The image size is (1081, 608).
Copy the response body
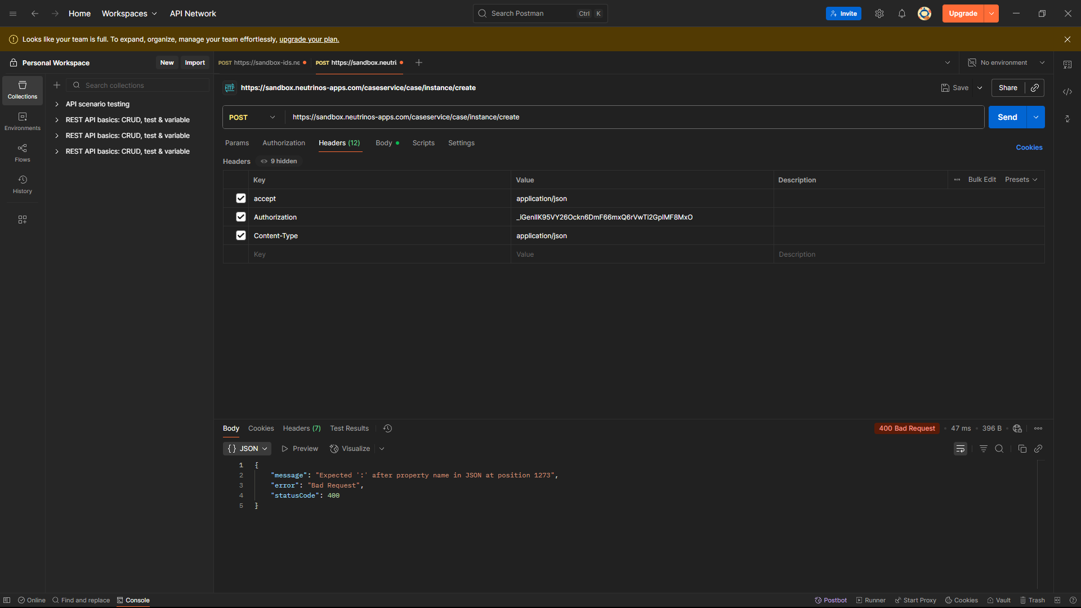(x=1022, y=449)
